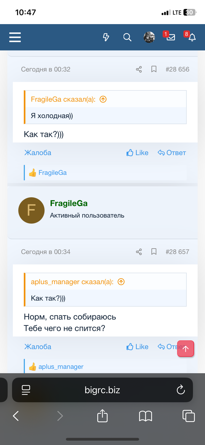Image resolution: width=205 pixels, height=445 pixels.
Task: Open the search magnifier icon
Action: pyautogui.click(x=127, y=37)
